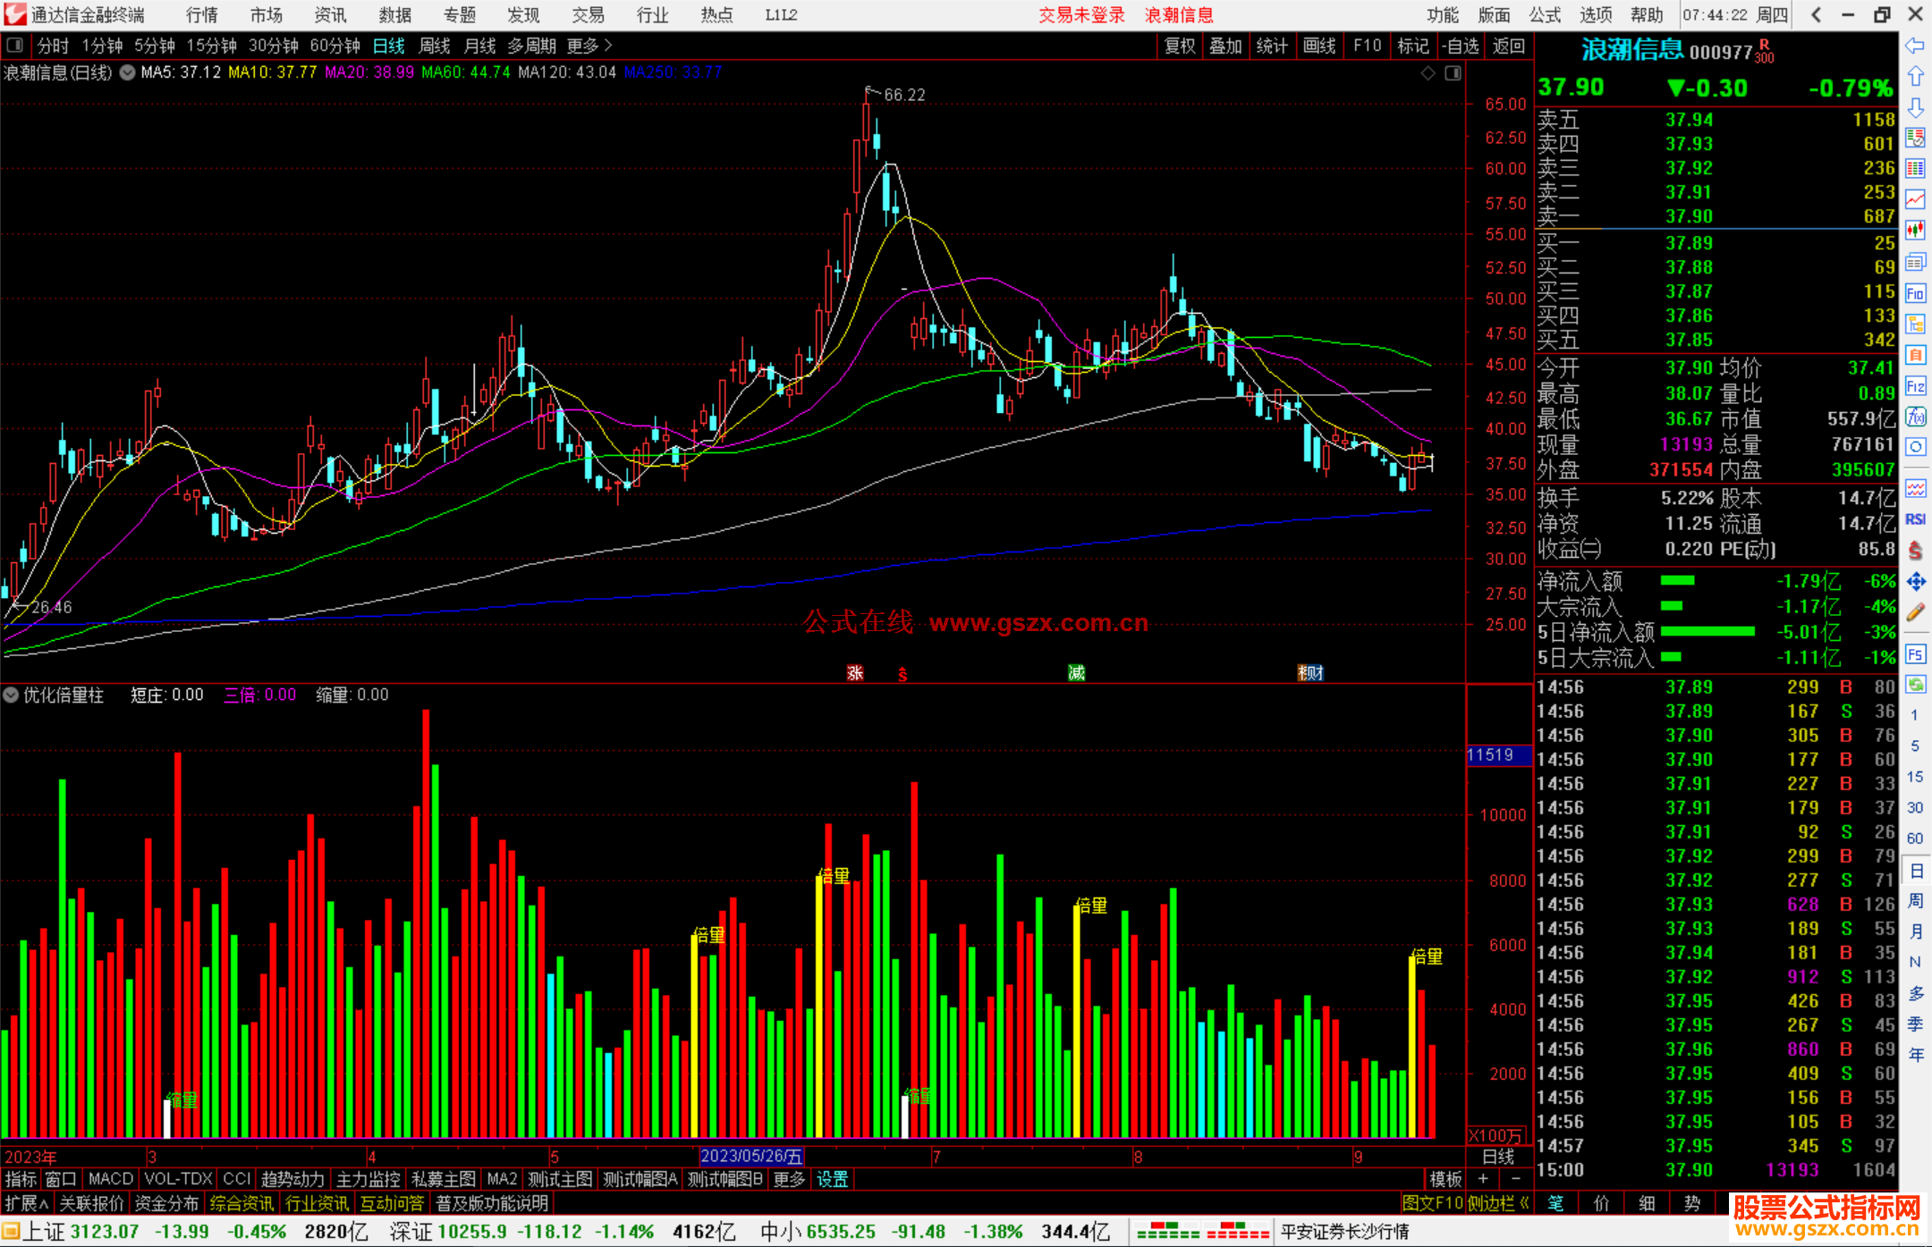Click the back arrow sidebar icon
This screenshot has width=1932, height=1247.
tap(1915, 45)
